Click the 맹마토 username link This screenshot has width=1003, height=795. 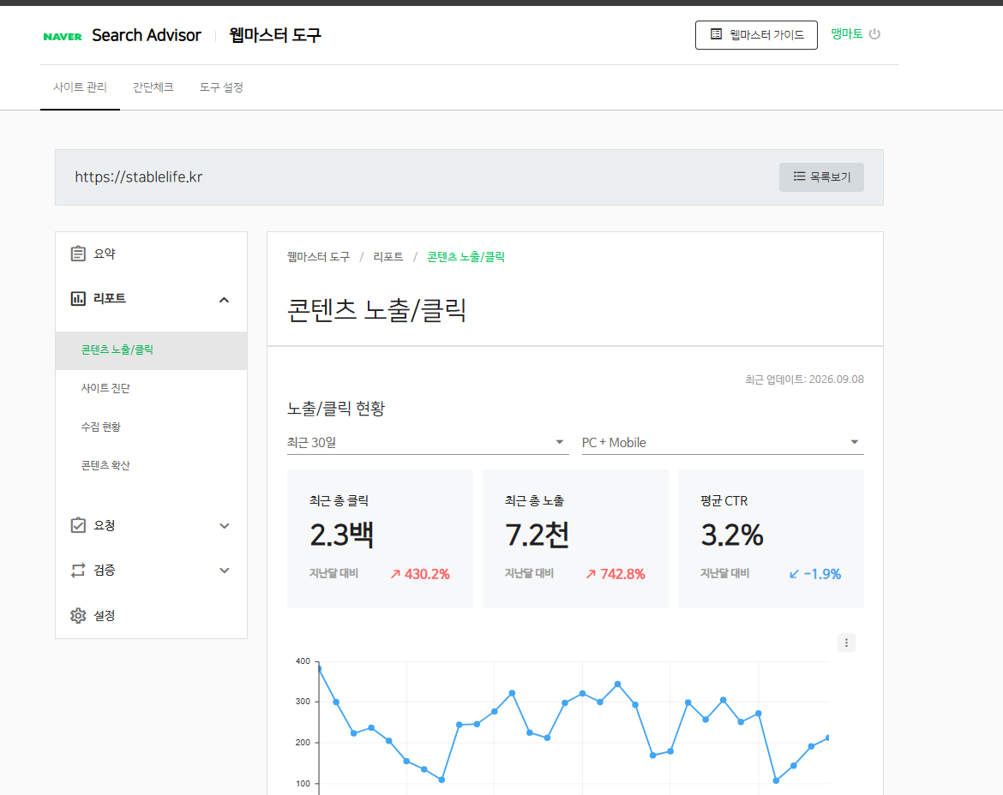[847, 34]
